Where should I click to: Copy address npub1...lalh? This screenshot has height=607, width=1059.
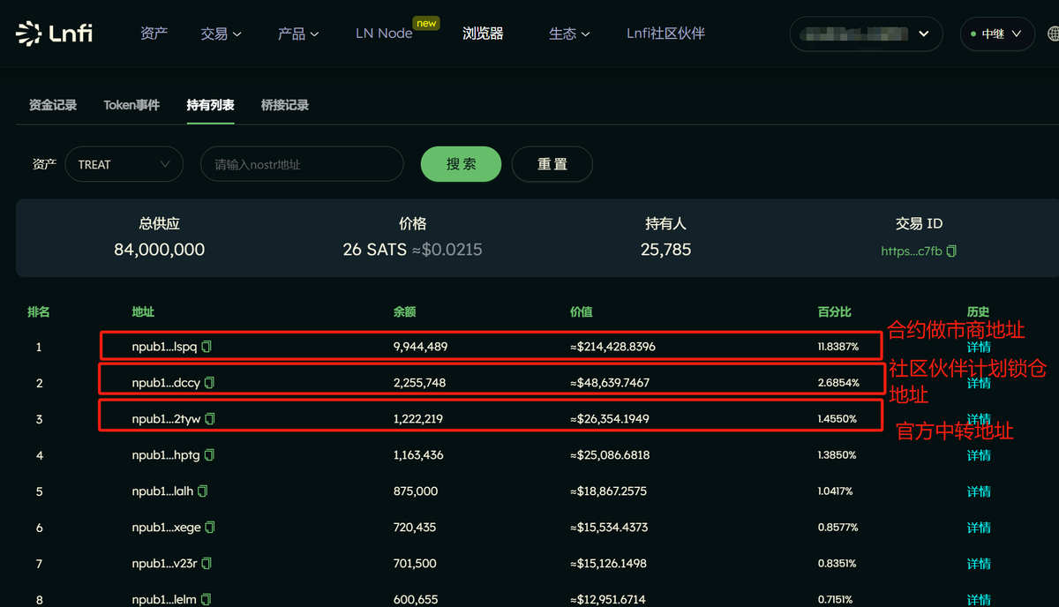[203, 491]
